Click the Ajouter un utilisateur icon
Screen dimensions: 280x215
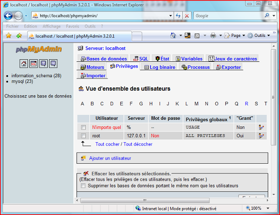tap(84, 158)
